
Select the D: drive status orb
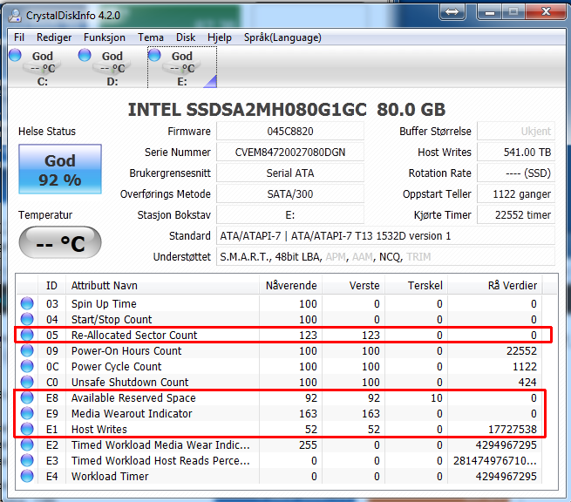(x=85, y=56)
